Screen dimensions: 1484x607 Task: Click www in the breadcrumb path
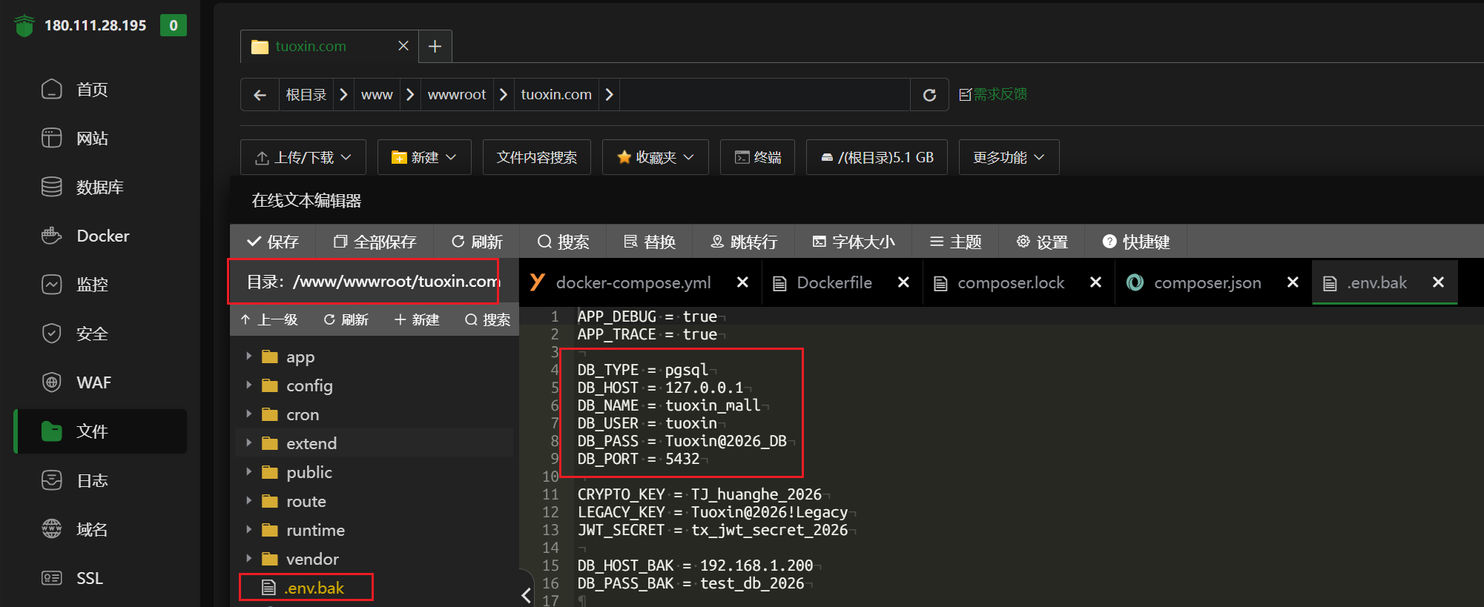[377, 95]
